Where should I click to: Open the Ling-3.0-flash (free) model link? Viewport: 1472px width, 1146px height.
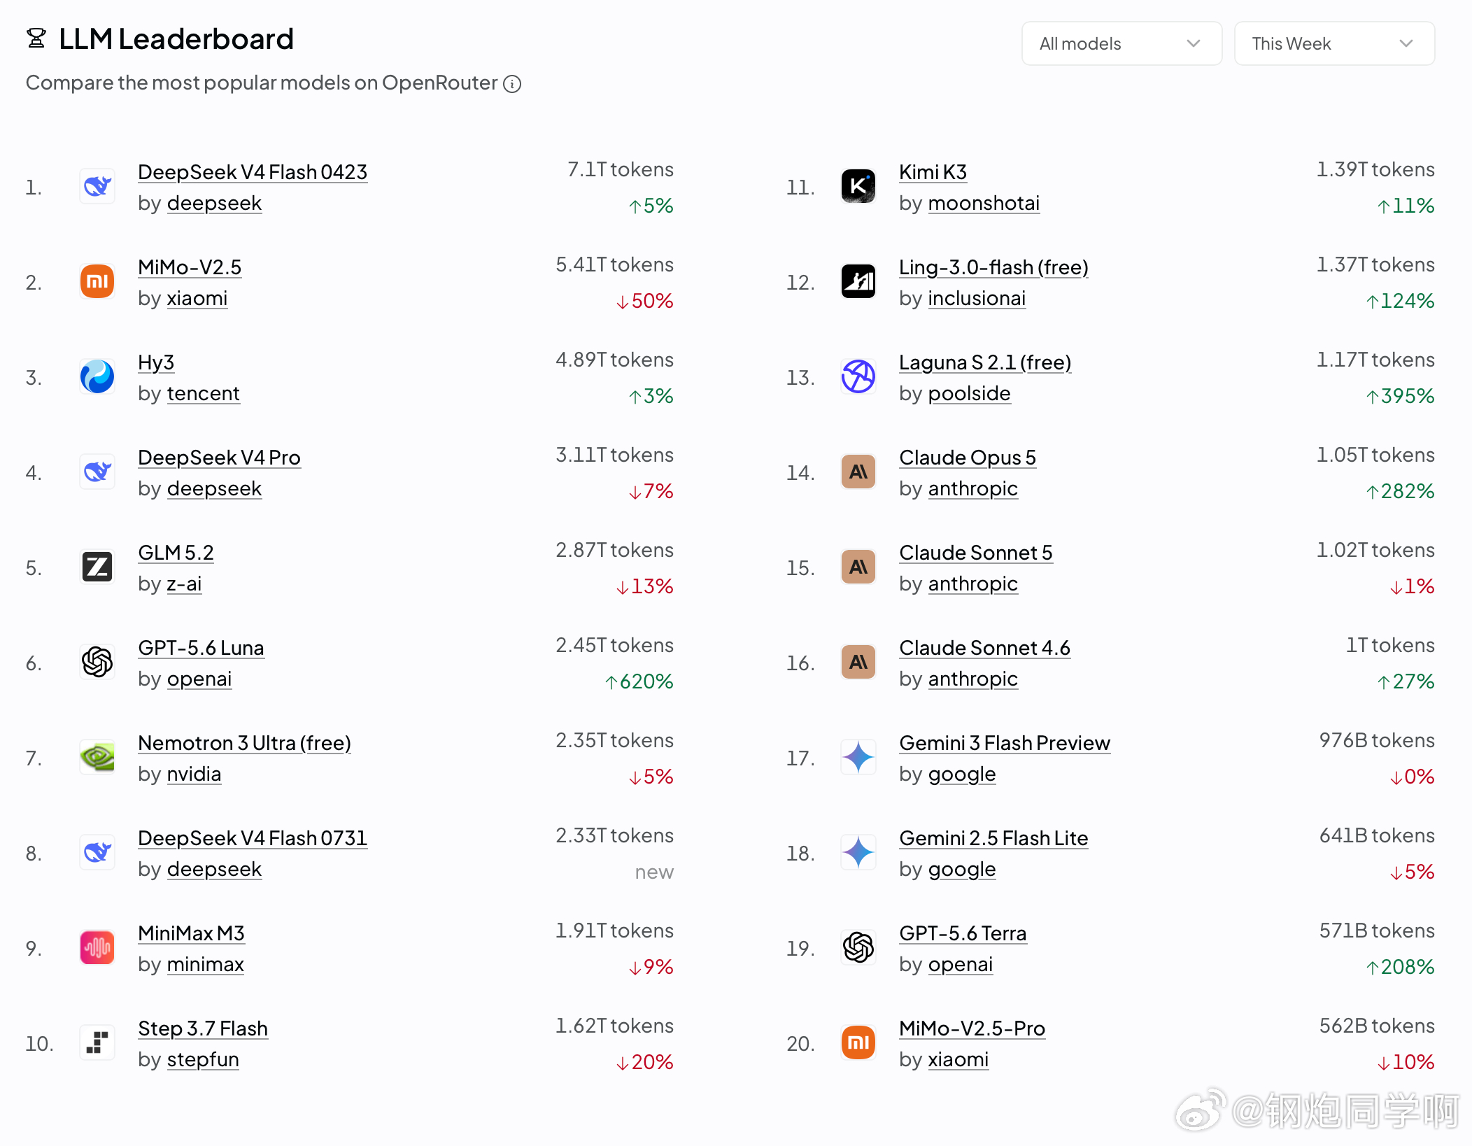993,267
